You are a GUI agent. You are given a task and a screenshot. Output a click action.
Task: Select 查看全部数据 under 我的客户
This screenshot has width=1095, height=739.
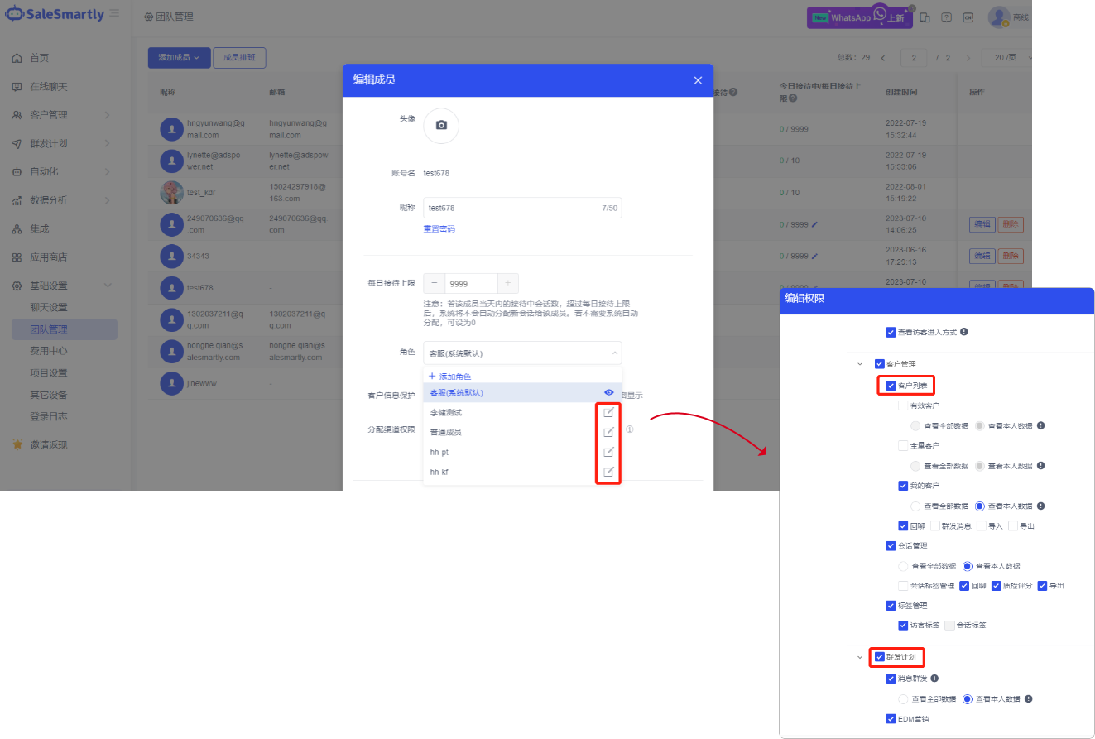(915, 506)
